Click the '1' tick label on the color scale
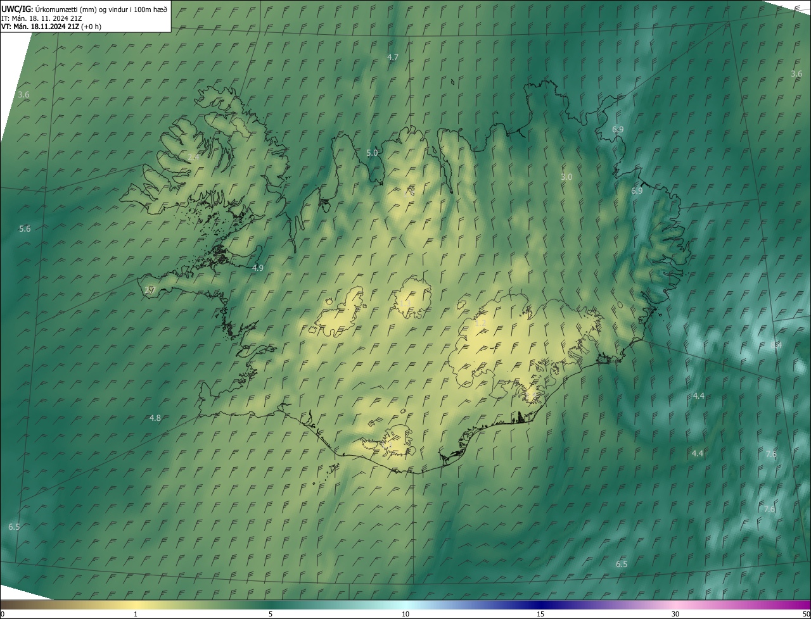Image resolution: width=811 pixels, height=619 pixels. pos(136,614)
